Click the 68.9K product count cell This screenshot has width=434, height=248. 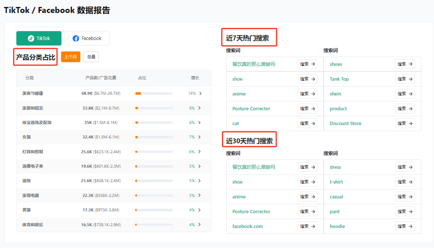(101, 94)
